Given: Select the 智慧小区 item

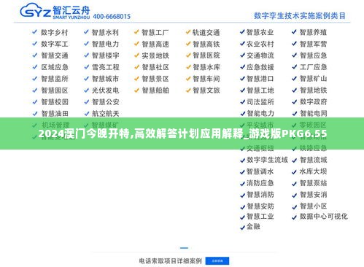Looking at the screenshot, I should 313,206.
